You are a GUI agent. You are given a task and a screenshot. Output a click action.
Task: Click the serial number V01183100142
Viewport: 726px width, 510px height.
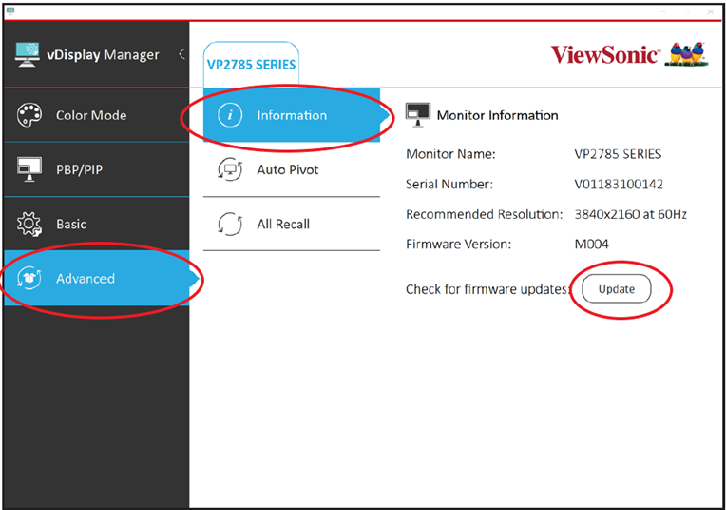(619, 184)
